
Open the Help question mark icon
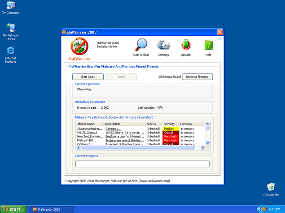coord(208,47)
